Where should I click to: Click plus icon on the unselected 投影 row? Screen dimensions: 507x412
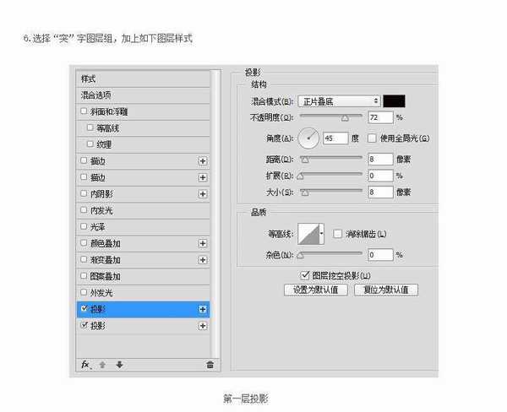(203, 326)
